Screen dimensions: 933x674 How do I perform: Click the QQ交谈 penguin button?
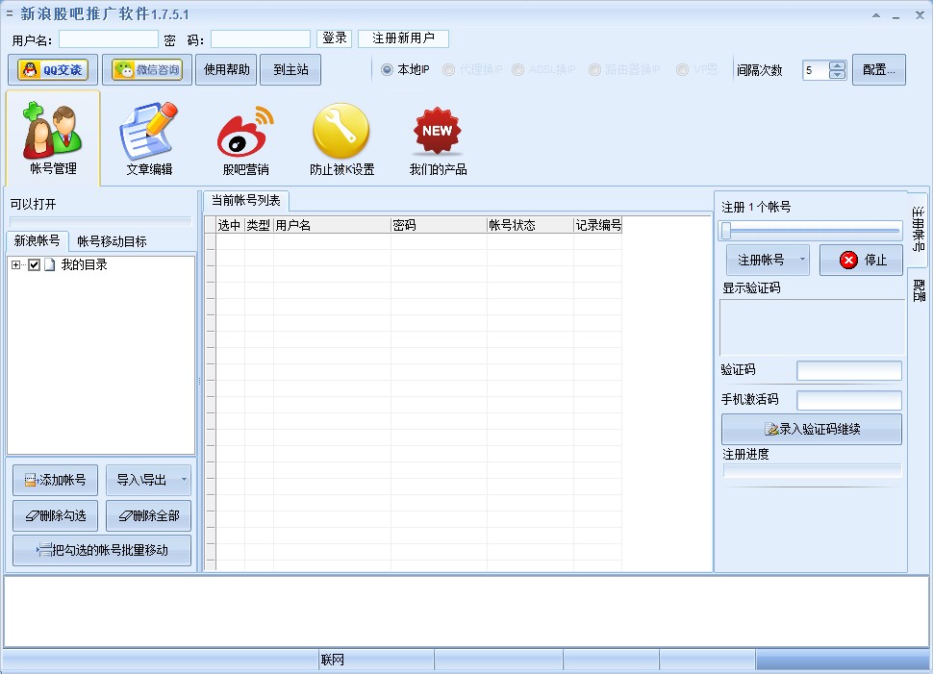(53, 70)
